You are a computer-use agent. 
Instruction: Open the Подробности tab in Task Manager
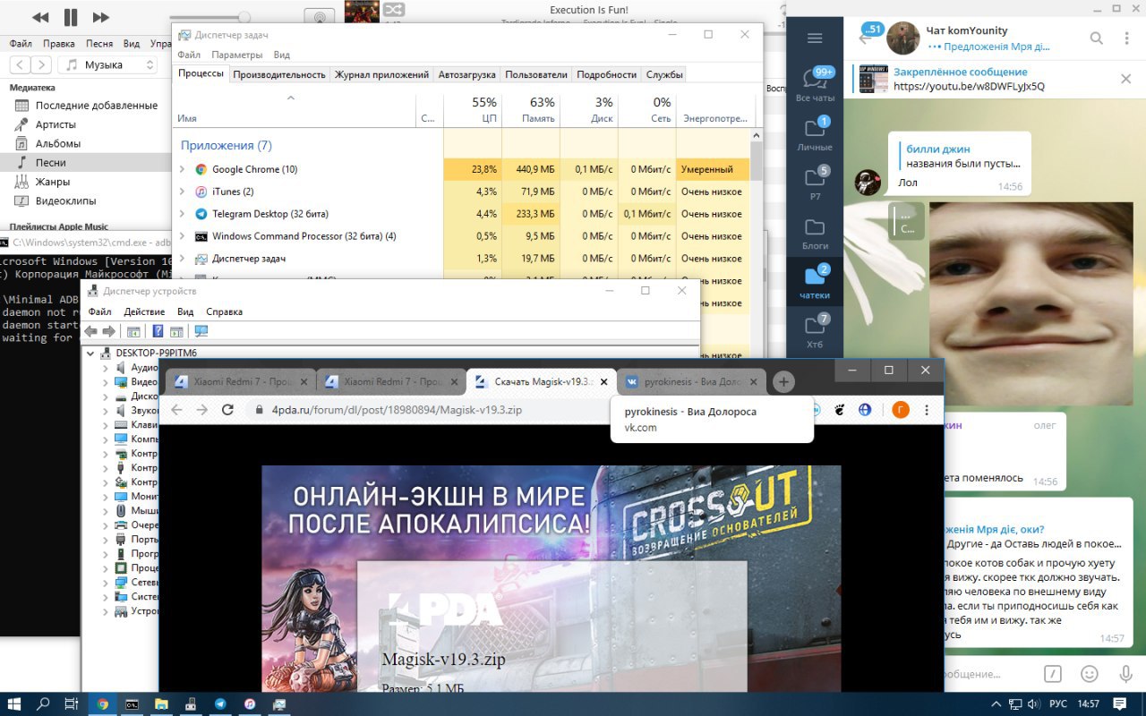pos(606,74)
